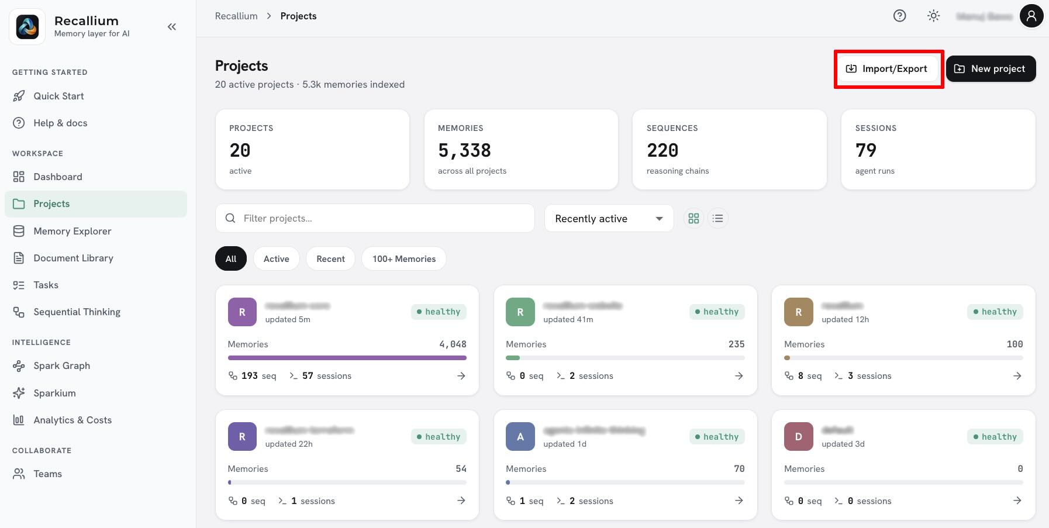This screenshot has width=1049, height=528.
Task: Toggle light/dark theme sun icon
Action: [933, 16]
